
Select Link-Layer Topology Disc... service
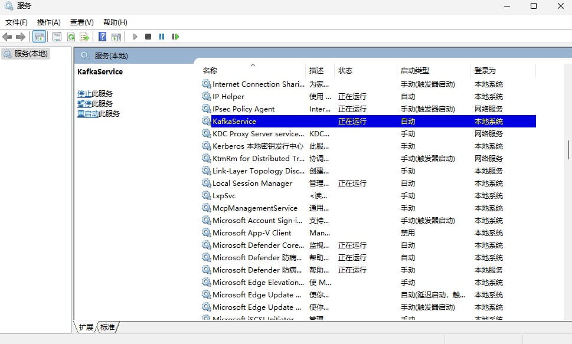[369, 171]
